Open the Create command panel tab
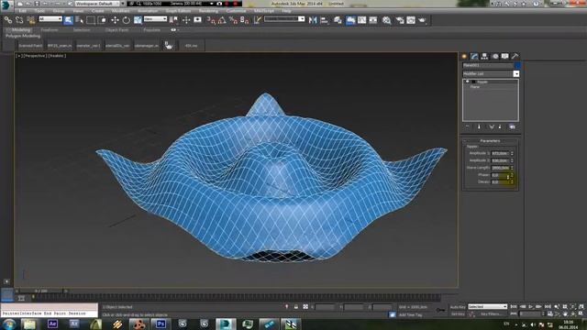587x330 pixels. (465, 56)
